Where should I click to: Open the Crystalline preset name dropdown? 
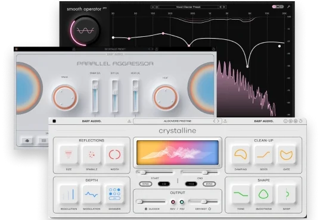178,121
